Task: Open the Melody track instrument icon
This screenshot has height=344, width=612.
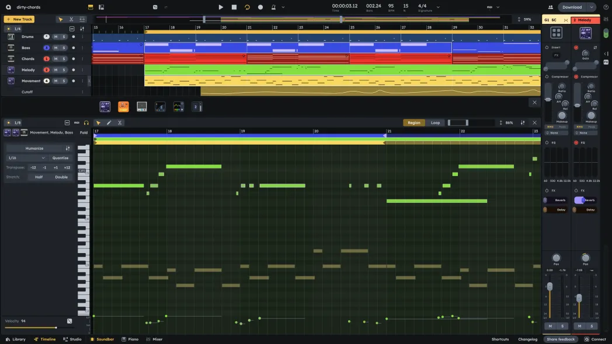Action: click(x=11, y=70)
